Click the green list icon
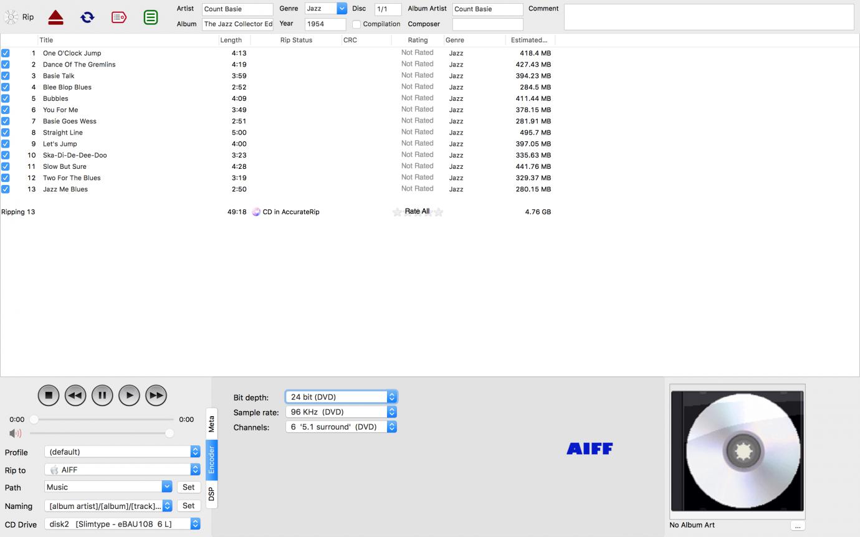Viewport: 860px width, 537px height. click(x=150, y=17)
